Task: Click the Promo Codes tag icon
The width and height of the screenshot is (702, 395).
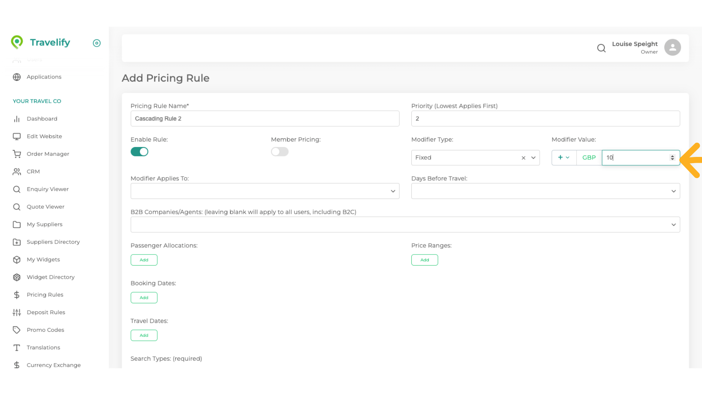Action: [17, 330]
